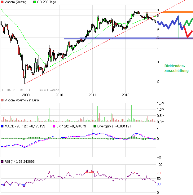The width and height of the screenshot is (193, 195).
Task: Select the 2010 year label on the time axis
Action: pos(59,95)
